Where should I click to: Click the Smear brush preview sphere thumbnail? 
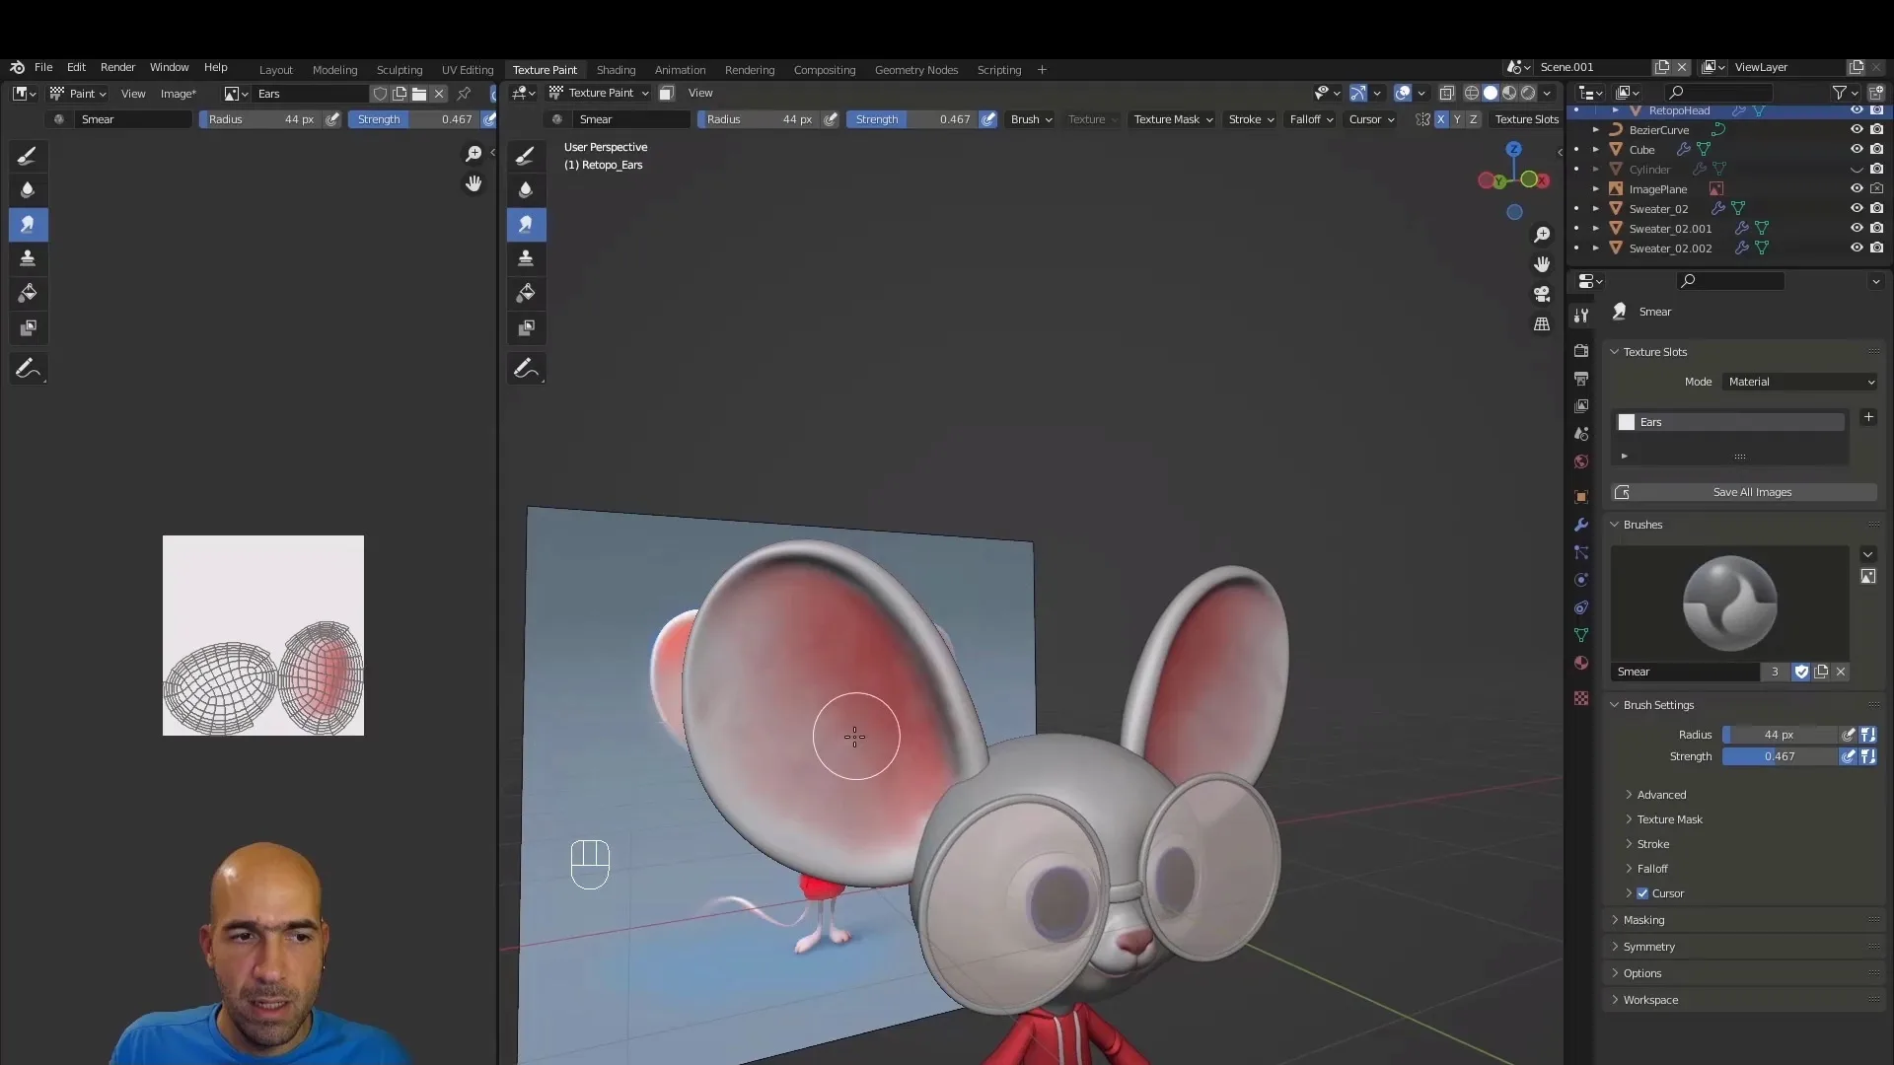pos(1730,603)
